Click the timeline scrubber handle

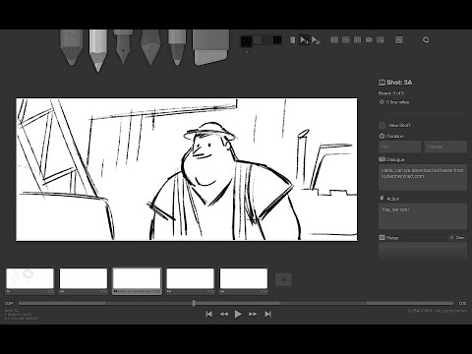click(x=194, y=303)
